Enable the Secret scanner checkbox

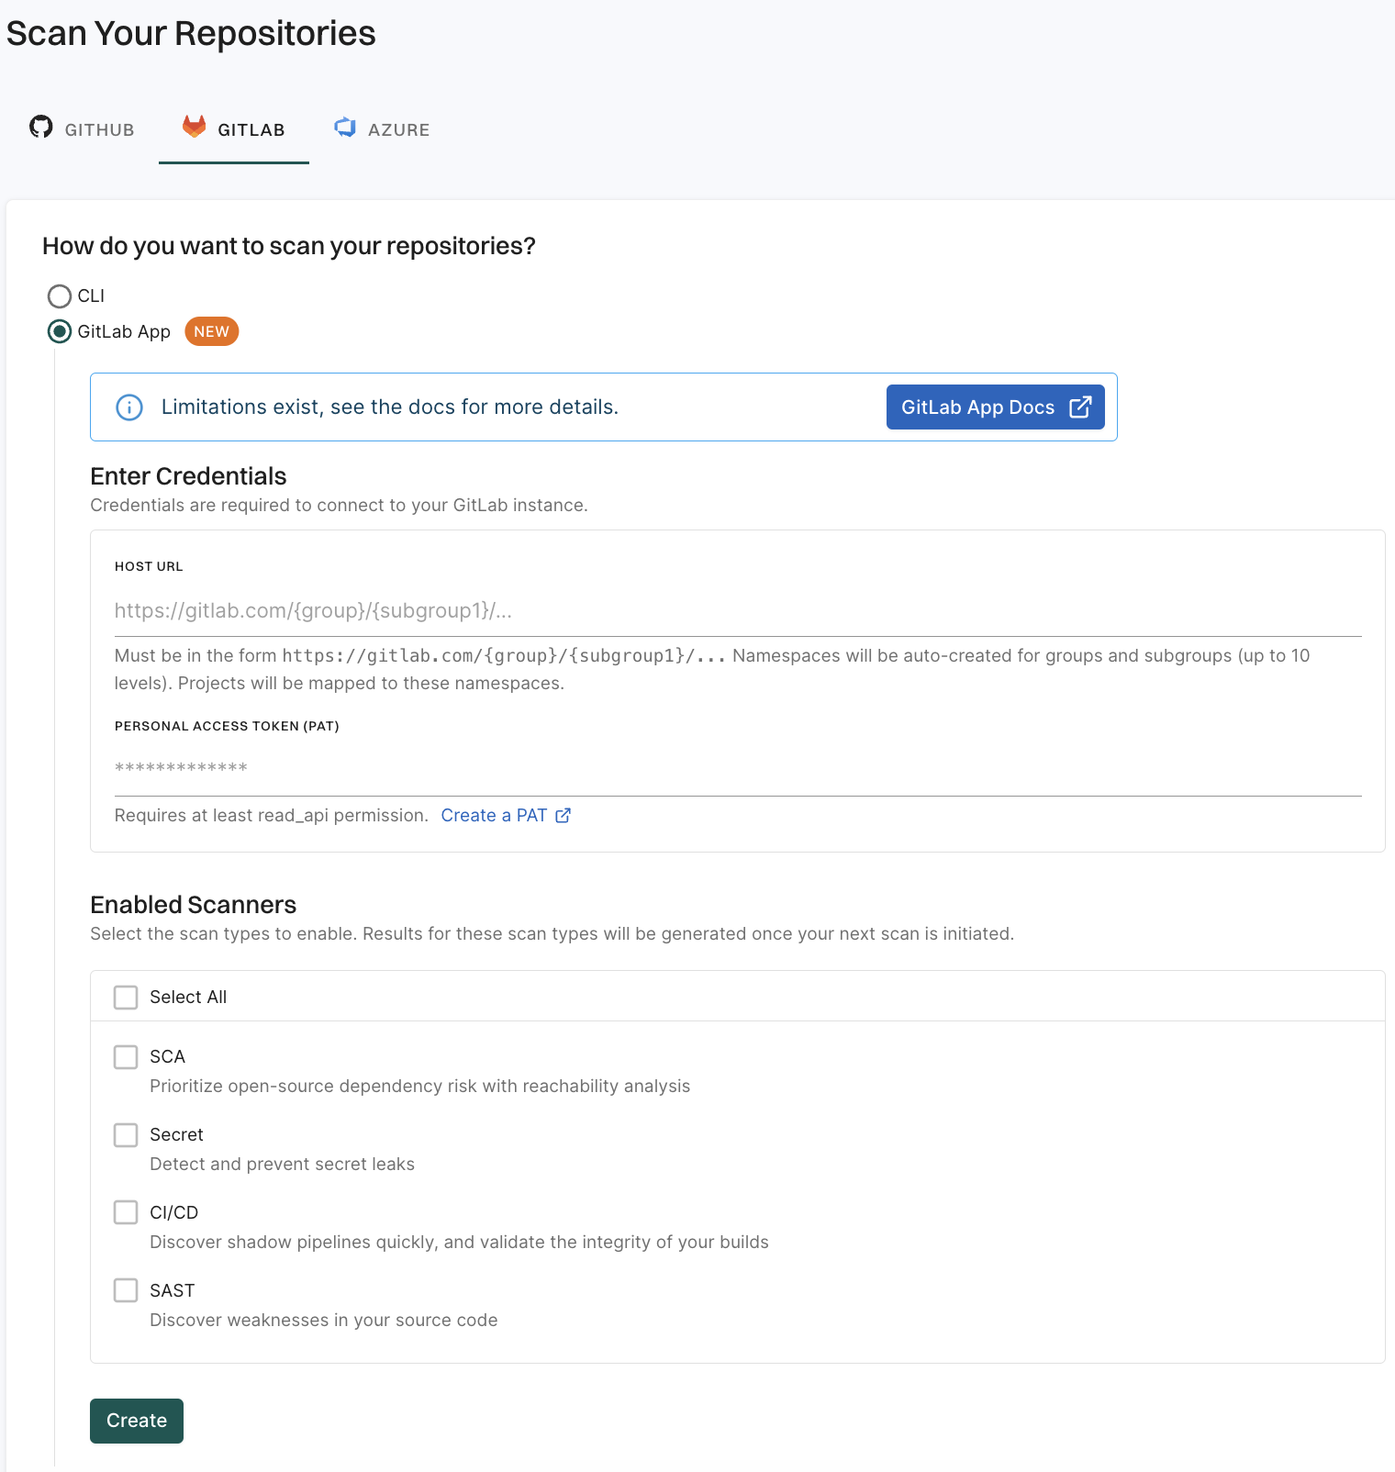click(x=126, y=1135)
